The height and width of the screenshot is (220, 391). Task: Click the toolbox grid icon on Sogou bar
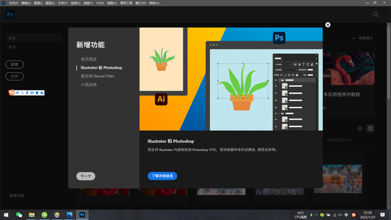click(42, 93)
